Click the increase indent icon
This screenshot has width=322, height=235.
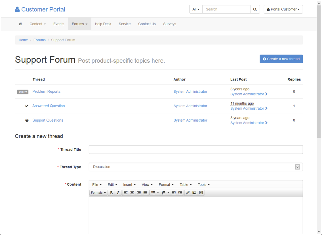coord(180,193)
